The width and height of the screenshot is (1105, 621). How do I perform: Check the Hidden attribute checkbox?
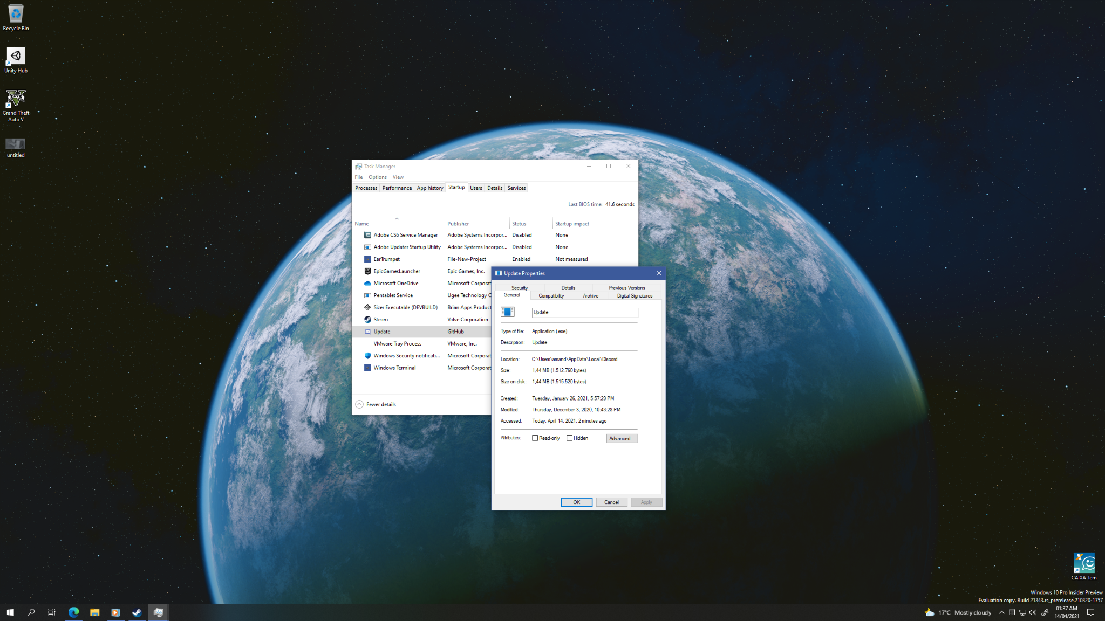[x=569, y=438]
